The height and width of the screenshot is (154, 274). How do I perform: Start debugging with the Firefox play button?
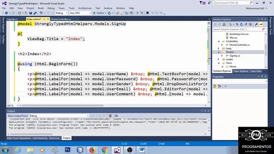click(94, 13)
